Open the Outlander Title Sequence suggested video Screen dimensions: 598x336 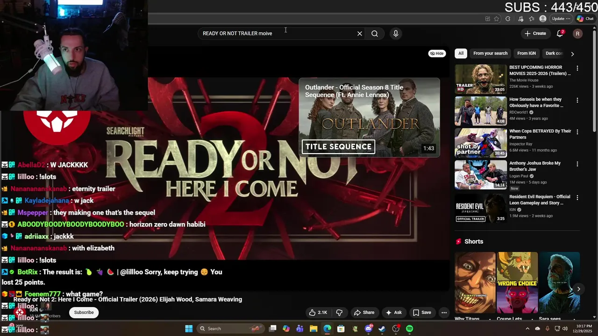(x=369, y=118)
